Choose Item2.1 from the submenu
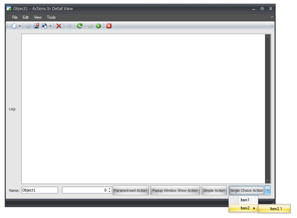The width and height of the screenshot is (297, 218). pyautogui.click(x=274, y=209)
